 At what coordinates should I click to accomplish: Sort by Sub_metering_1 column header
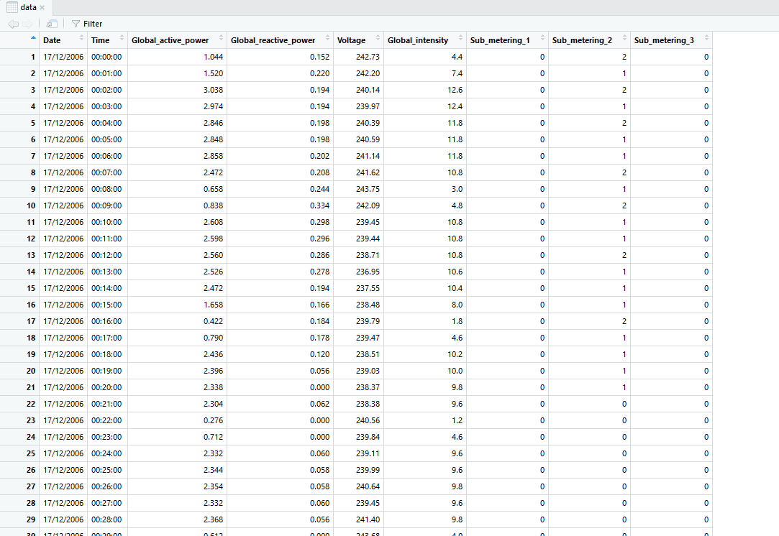(x=507, y=40)
